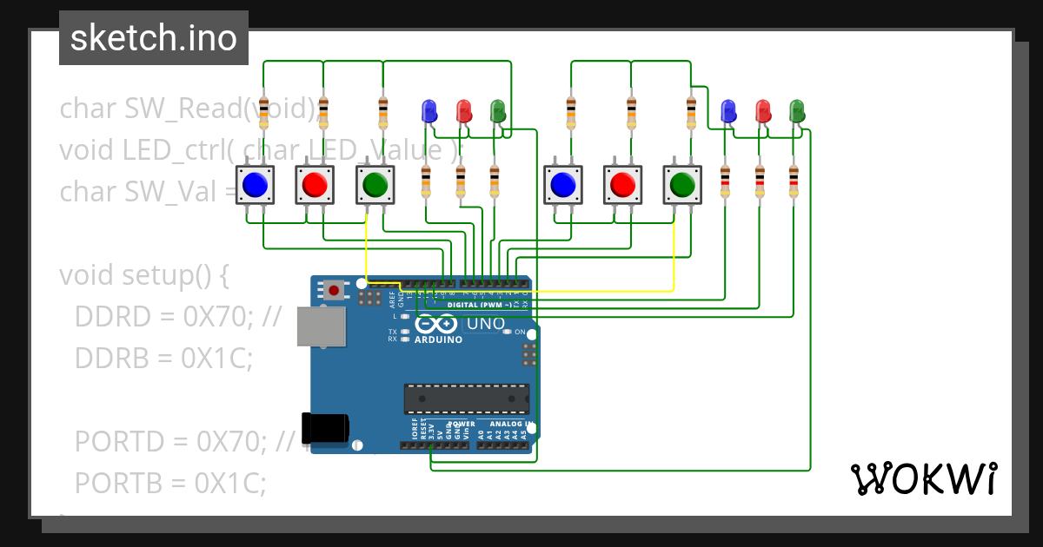1043x547 pixels.
Task: Click the green LED in the right group
Action: (x=795, y=111)
